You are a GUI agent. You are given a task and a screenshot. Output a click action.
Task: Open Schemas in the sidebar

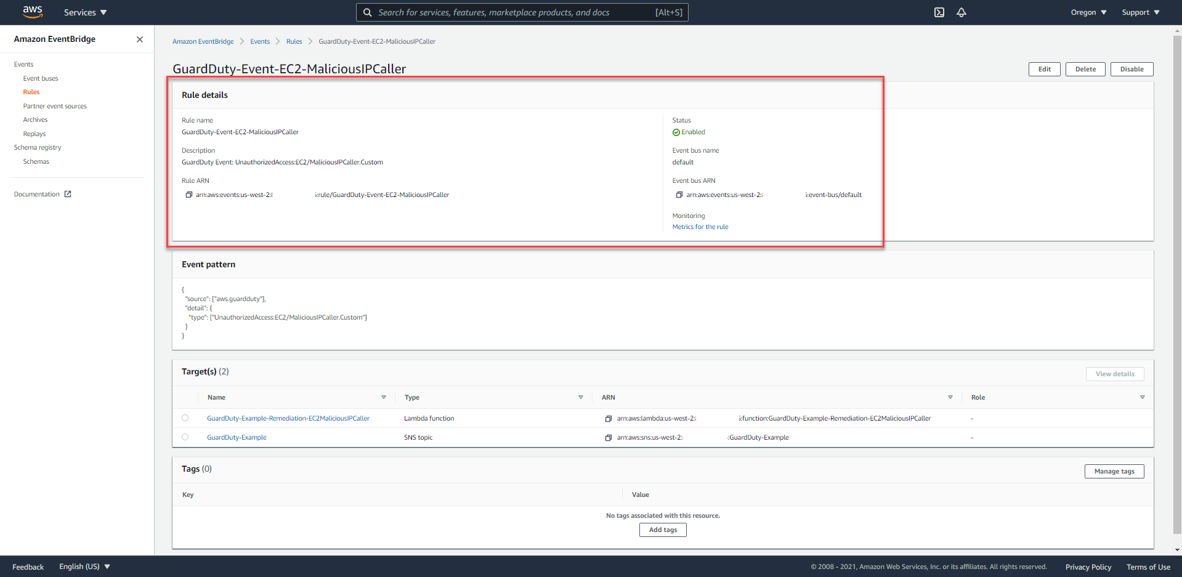coord(36,162)
